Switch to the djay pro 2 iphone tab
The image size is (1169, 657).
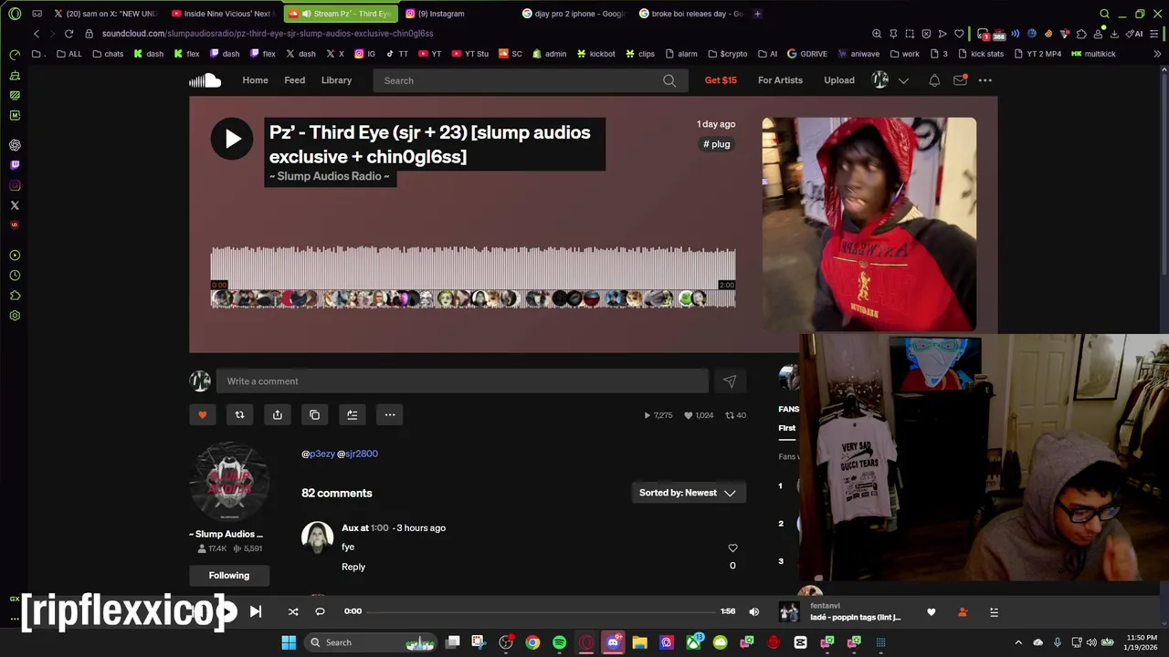click(x=575, y=14)
